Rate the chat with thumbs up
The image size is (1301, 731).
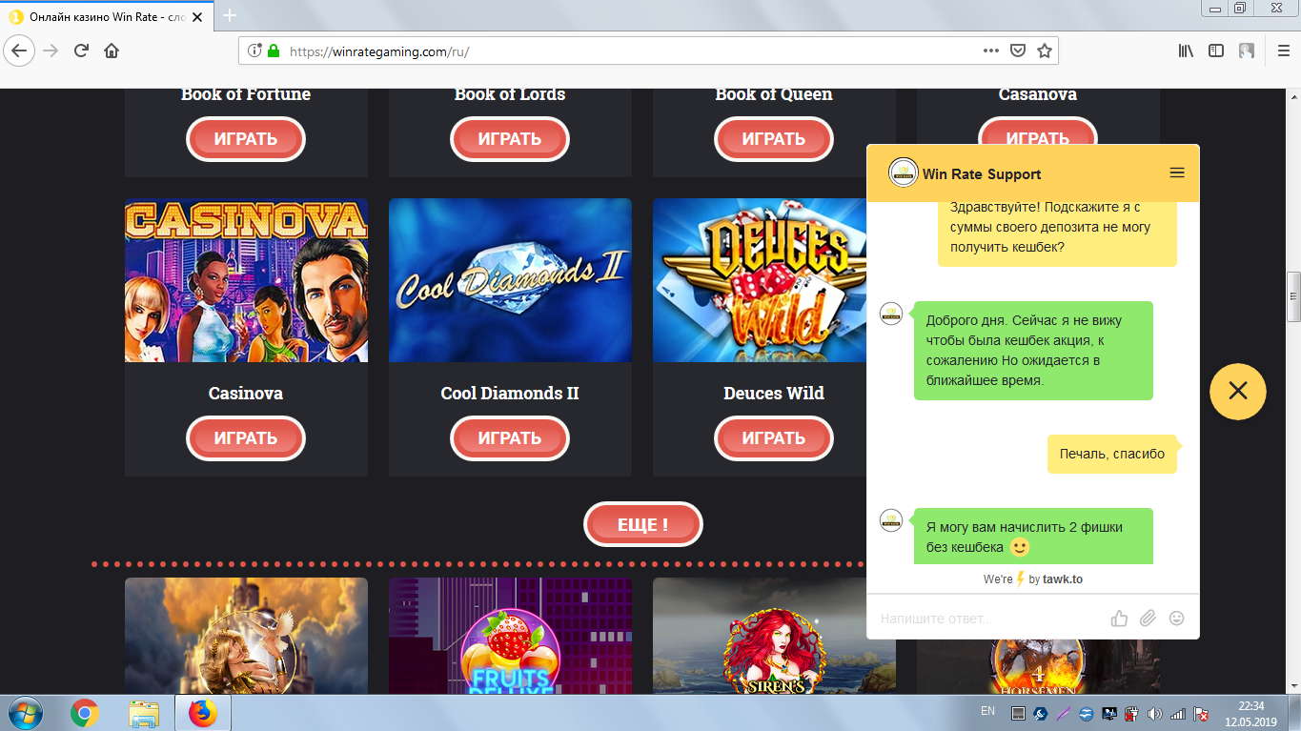tap(1120, 619)
